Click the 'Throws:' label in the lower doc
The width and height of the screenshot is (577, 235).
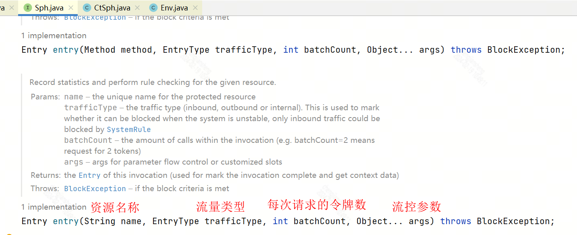pyautogui.click(x=45, y=189)
